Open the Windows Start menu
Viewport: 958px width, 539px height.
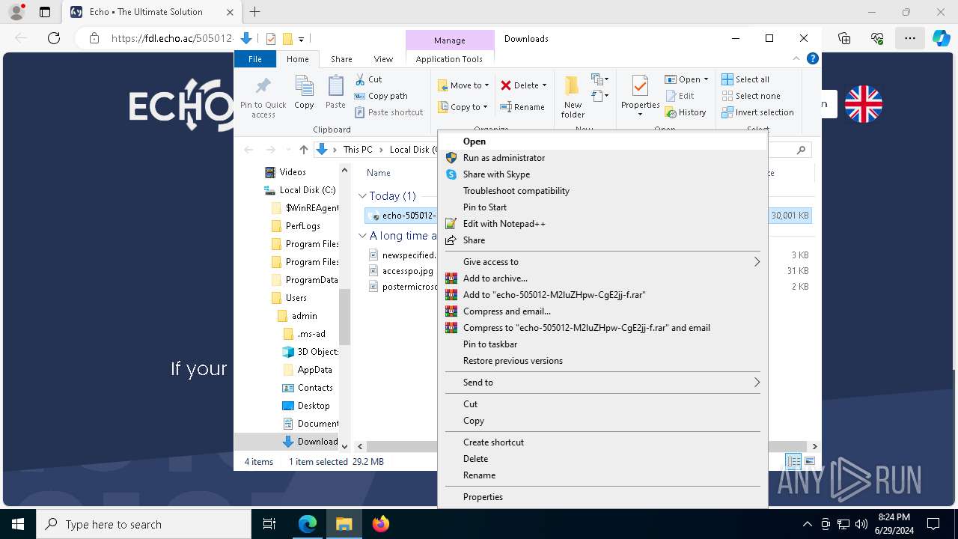[x=18, y=524]
